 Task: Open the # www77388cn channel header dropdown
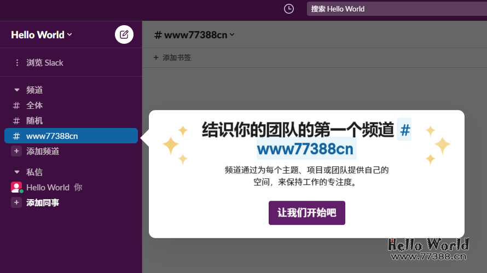(x=194, y=35)
